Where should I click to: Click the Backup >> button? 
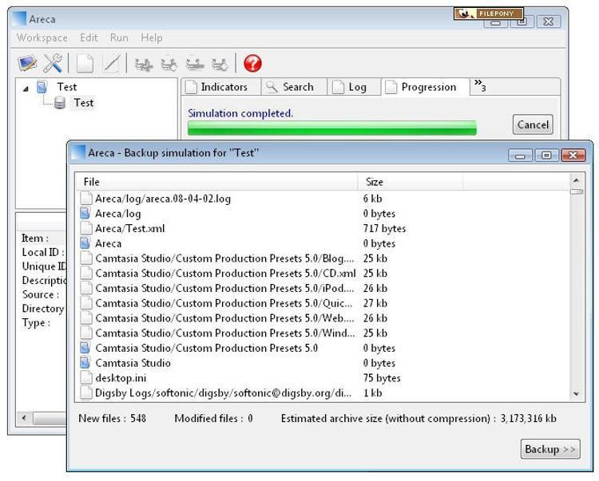550,449
